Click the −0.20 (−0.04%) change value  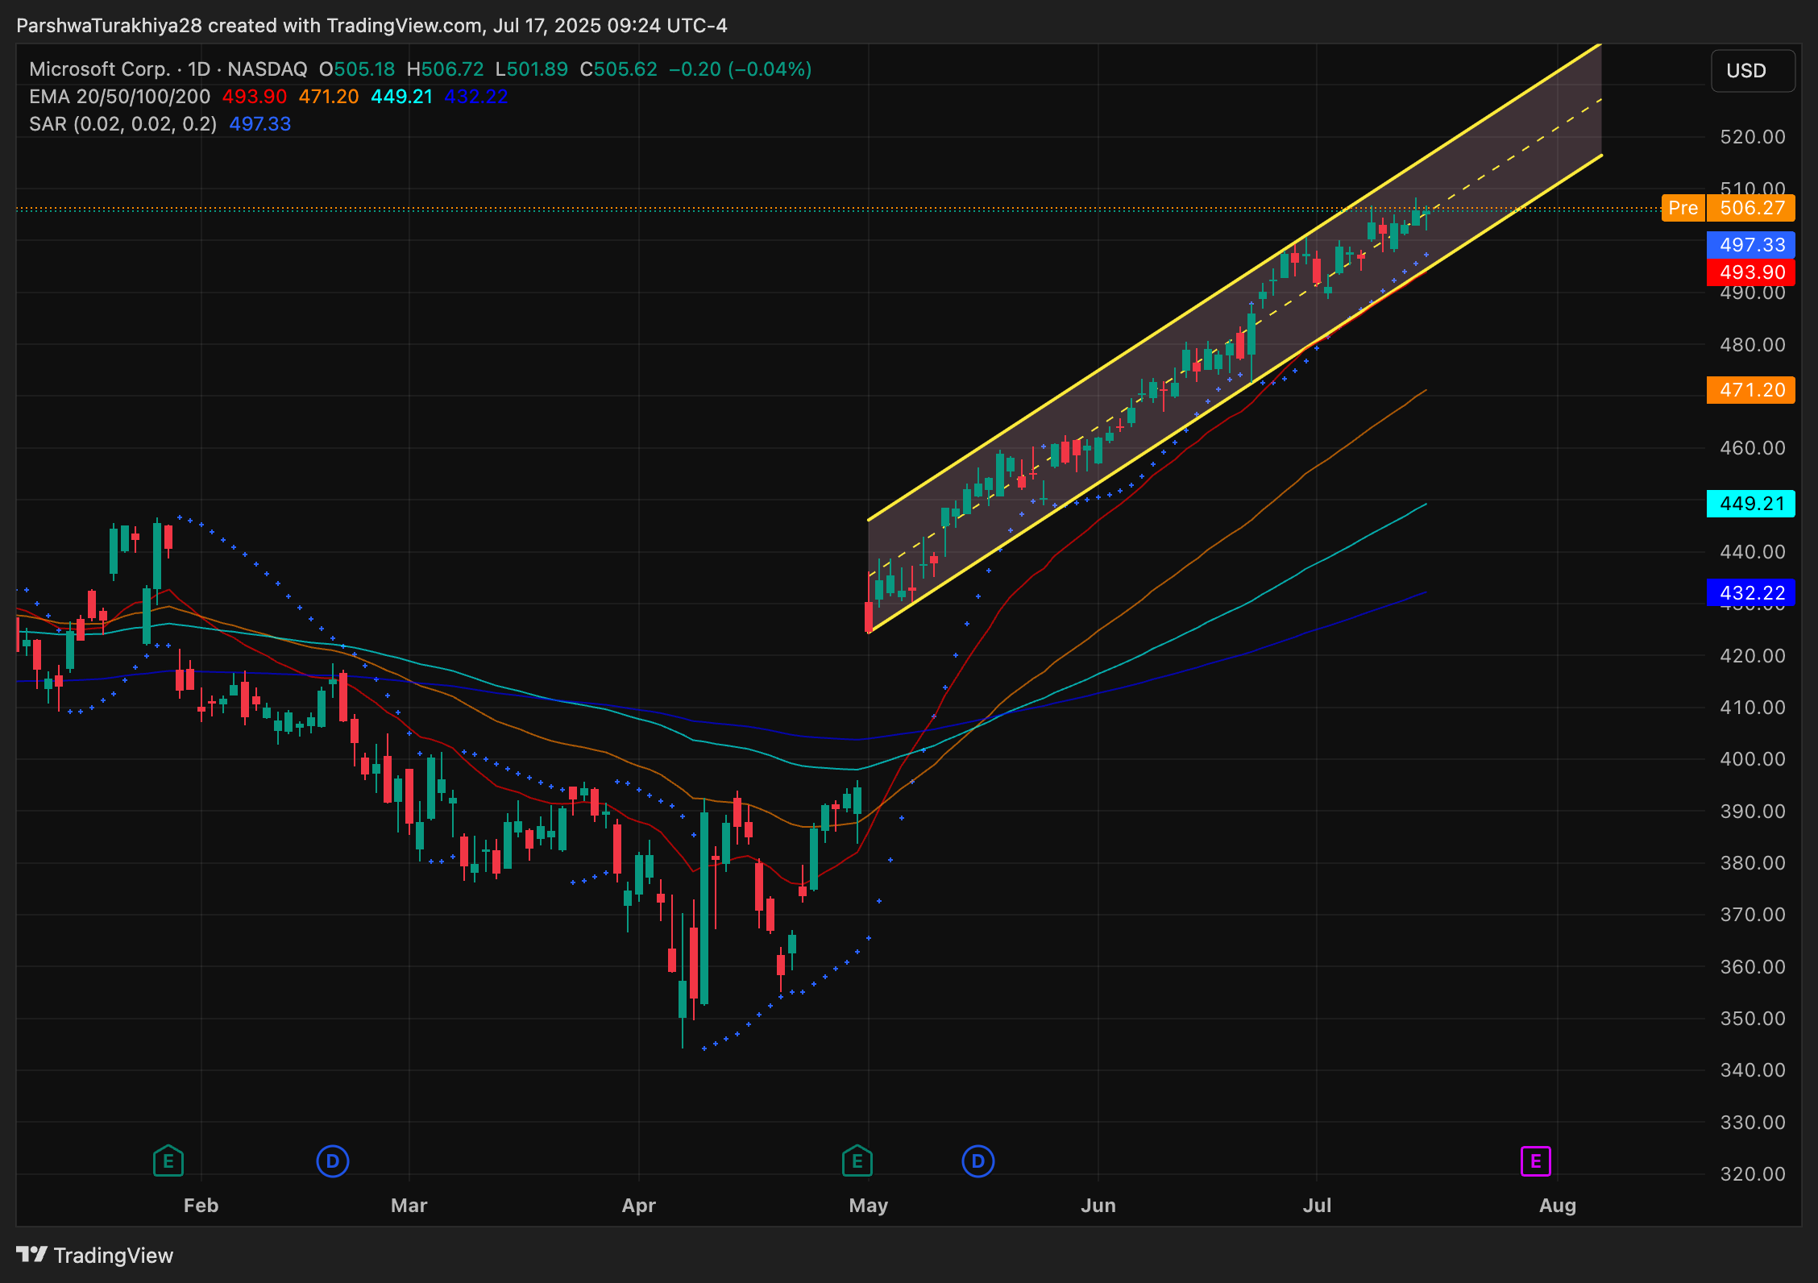pos(741,69)
